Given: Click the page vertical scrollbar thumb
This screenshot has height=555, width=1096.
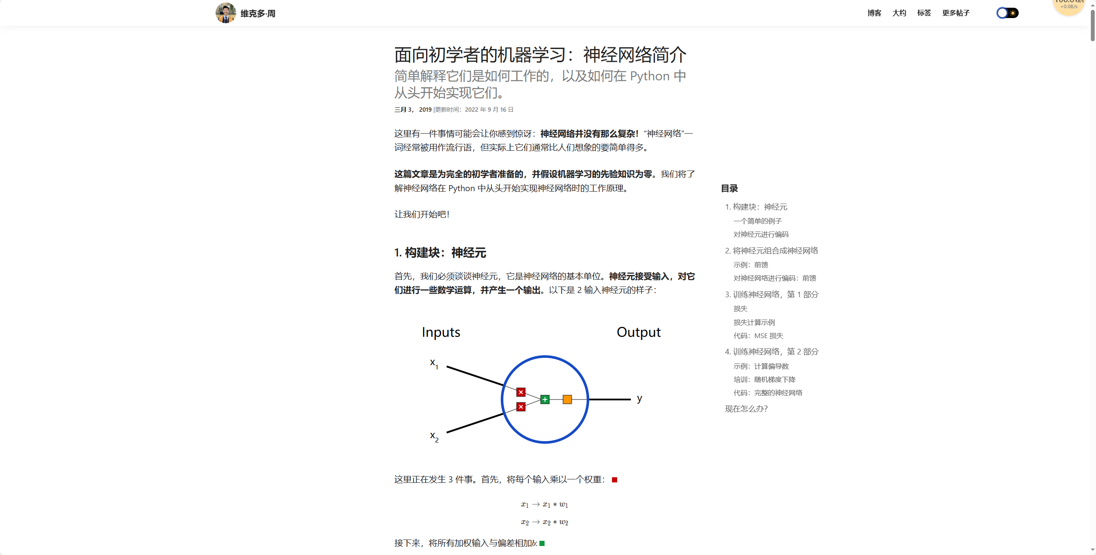Looking at the screenshot, I should [1093, 26].
